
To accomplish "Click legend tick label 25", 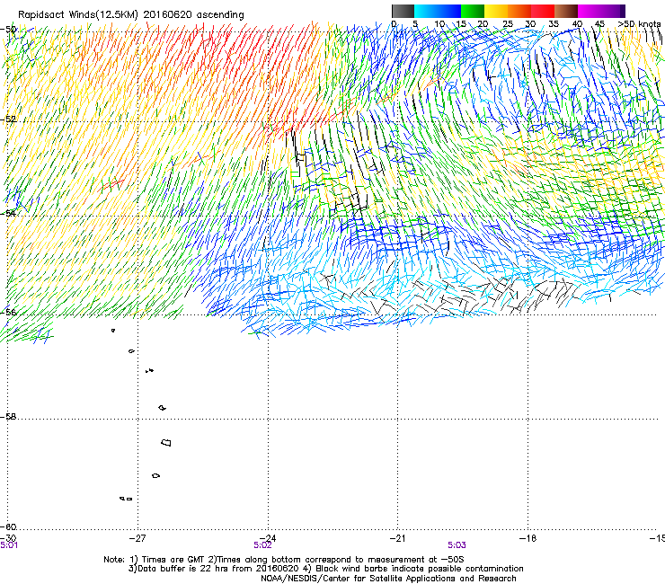I will pos(508,24).
